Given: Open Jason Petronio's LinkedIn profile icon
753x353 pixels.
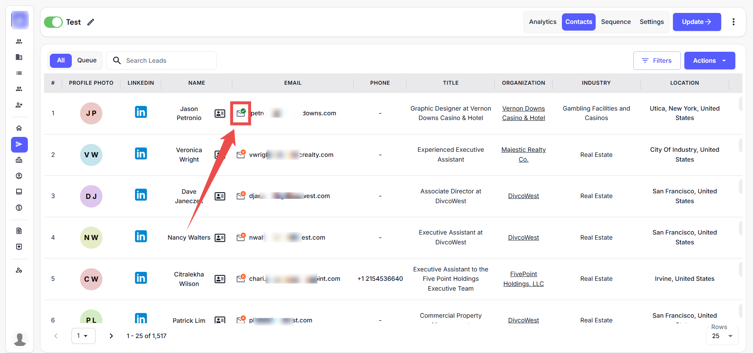Looking at the screenshot, I should 141,112.
